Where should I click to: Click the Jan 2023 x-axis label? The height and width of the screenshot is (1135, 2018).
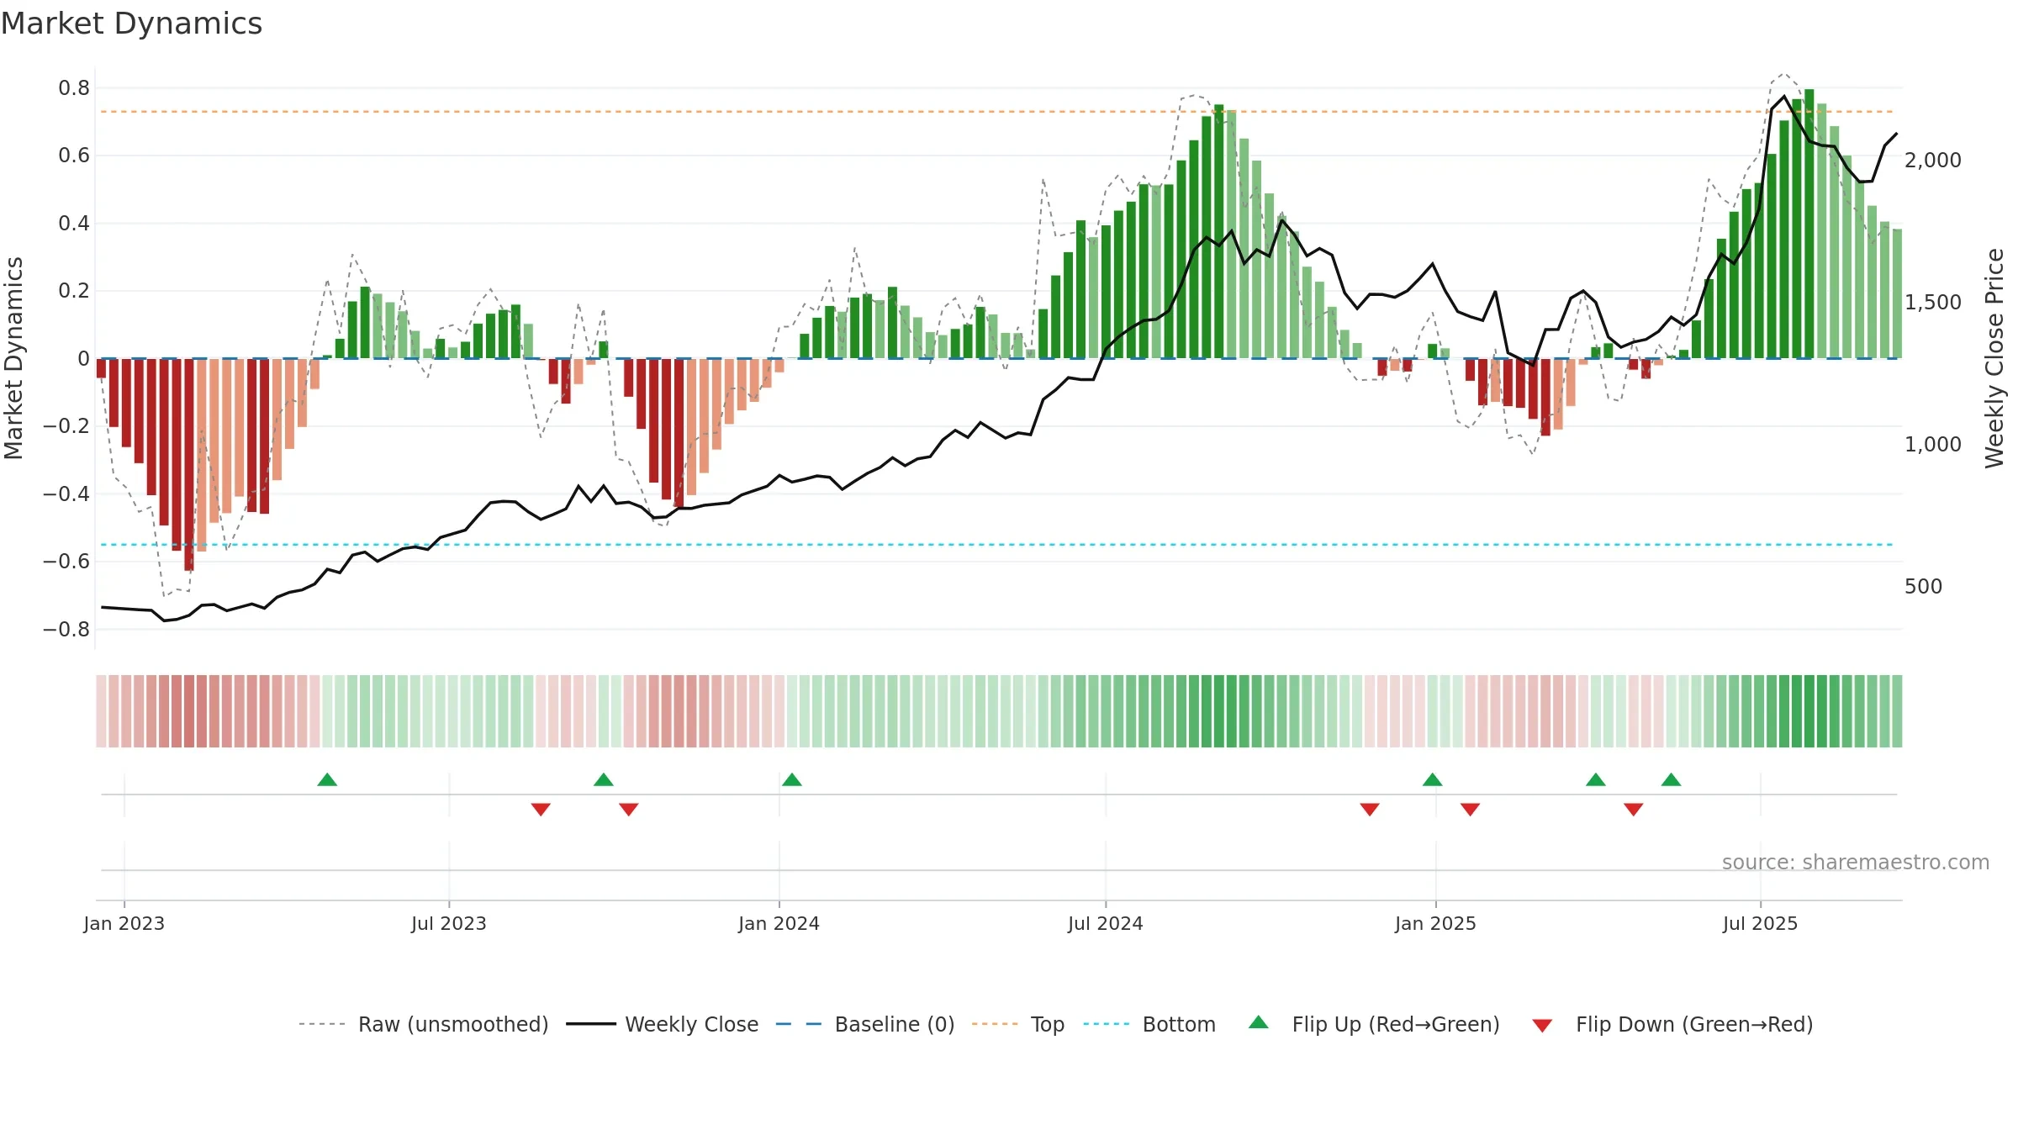124,923
